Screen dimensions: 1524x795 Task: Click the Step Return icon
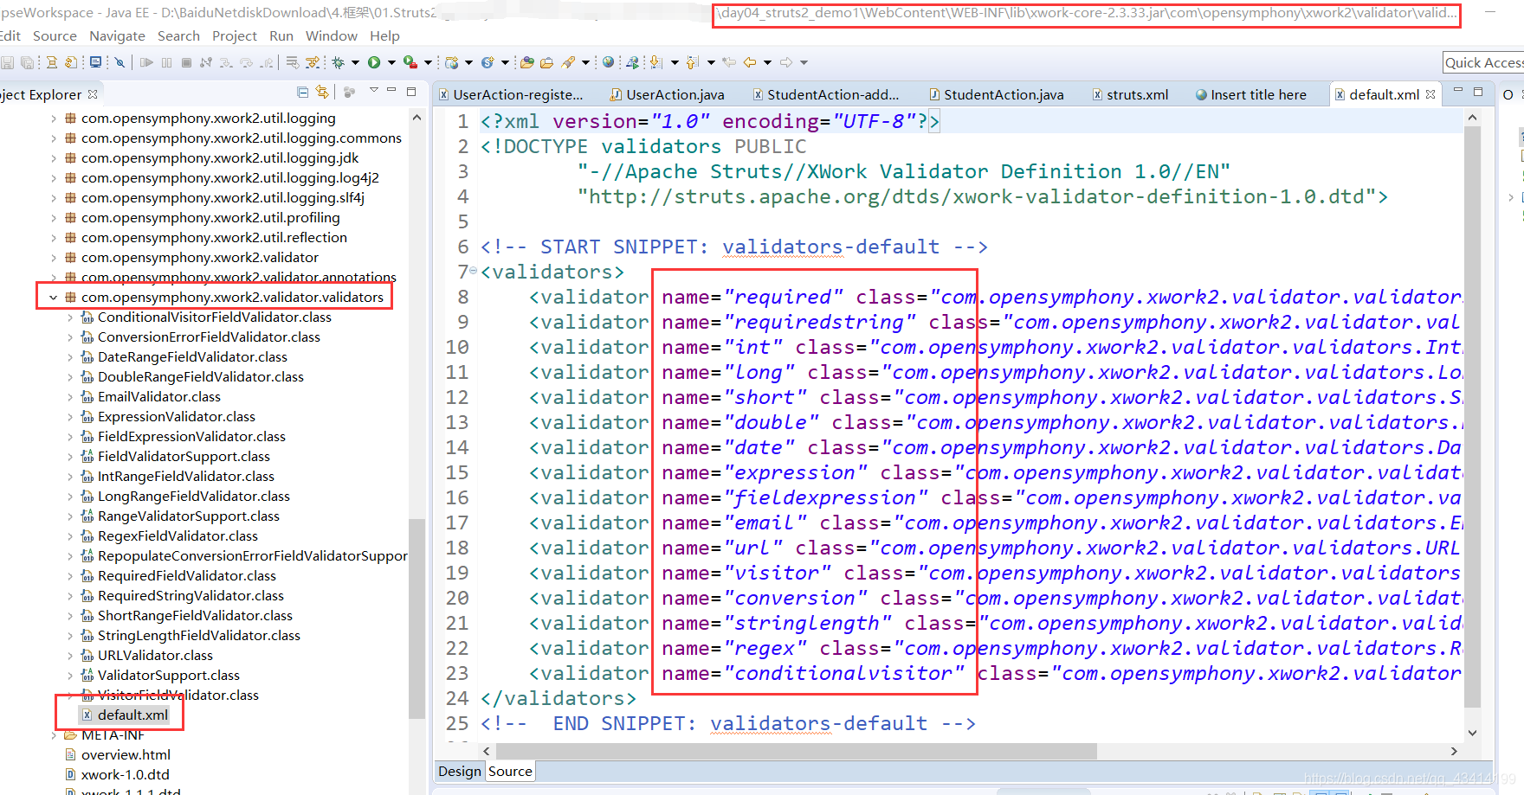(267, 62)
